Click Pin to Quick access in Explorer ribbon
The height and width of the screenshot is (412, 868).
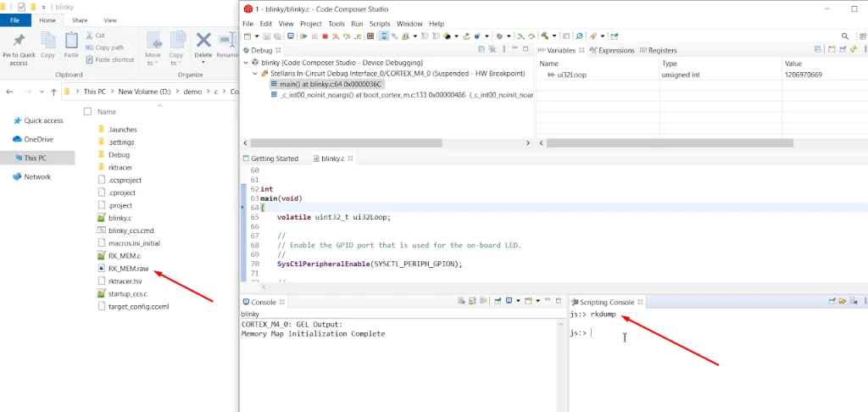point(19,49)
